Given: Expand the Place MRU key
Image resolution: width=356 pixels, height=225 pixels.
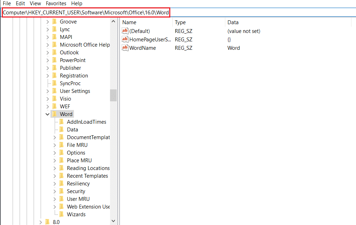Looking at the screenshot, I should click(x=55, y=161).
